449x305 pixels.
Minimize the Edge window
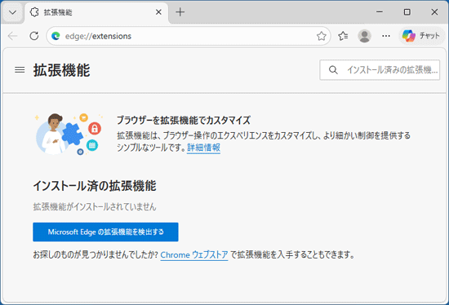tap(380, 12)
